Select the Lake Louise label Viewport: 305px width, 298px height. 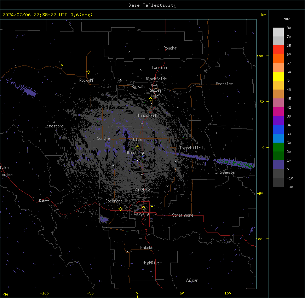pyautogui.click(x=6, y=171)
